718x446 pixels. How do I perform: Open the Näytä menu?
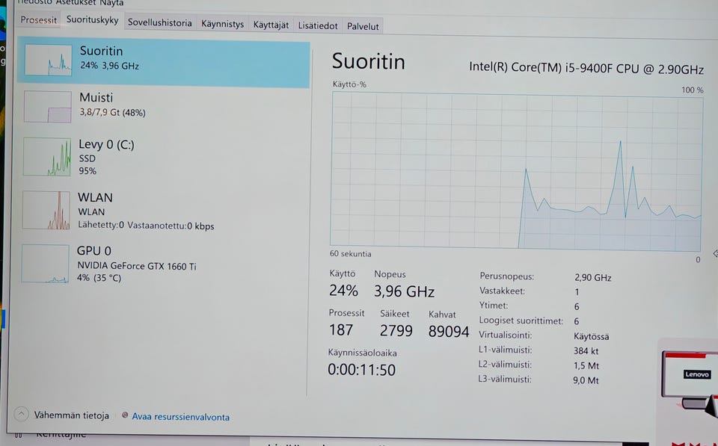tap(111, 3)
